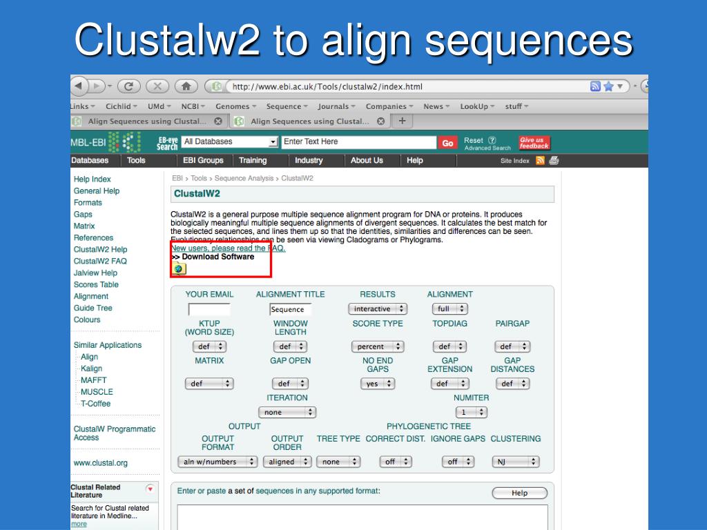Click the sequence paste text area
Image resolution: width=707 pixels, height=530 pixels.
coord(362,517)
